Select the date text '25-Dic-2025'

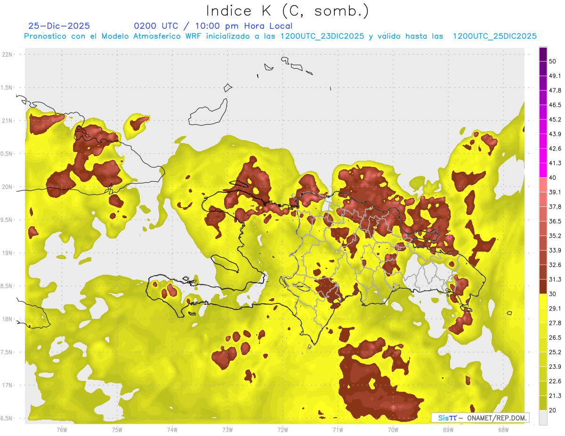click(59, 26)
